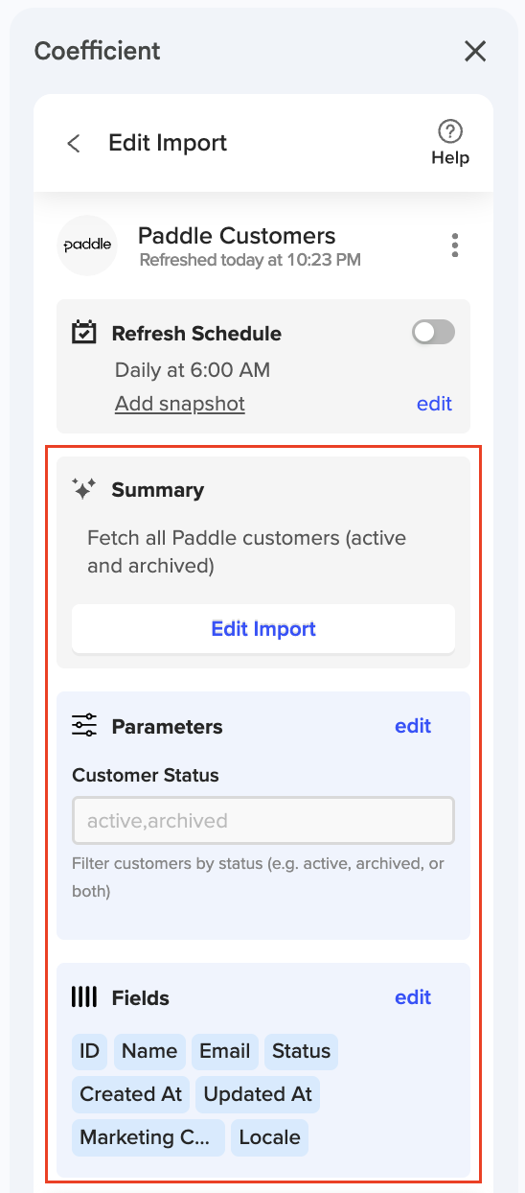525x1193 pixels.
Task: Close the Coefficient panel with X
Action: click(475, 51)
